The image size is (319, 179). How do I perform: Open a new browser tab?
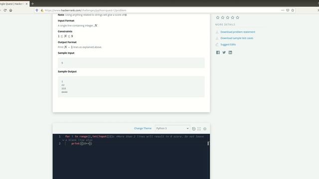[32, 3]
